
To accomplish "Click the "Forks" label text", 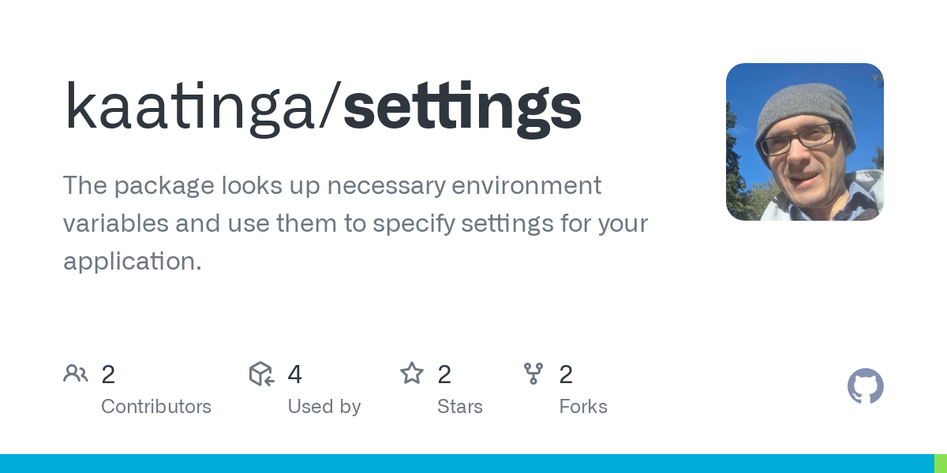I will pyautogui.click(x=583, y=407).
